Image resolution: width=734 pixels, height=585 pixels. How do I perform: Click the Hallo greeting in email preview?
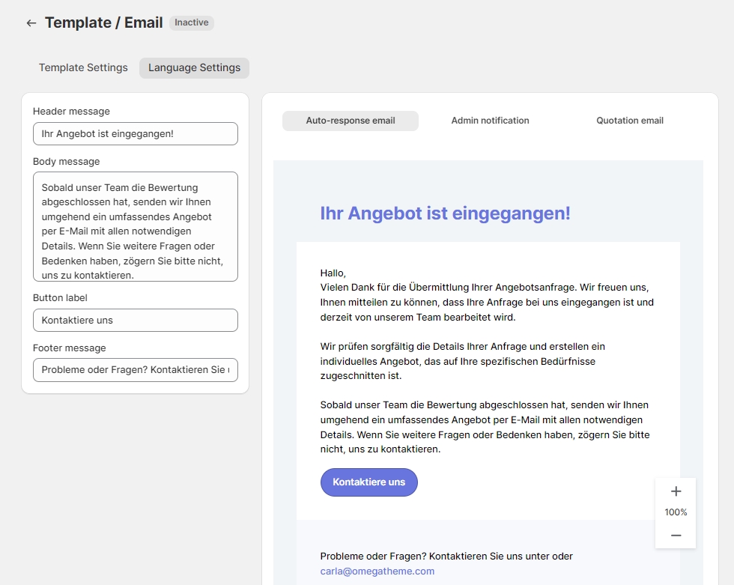333,273
